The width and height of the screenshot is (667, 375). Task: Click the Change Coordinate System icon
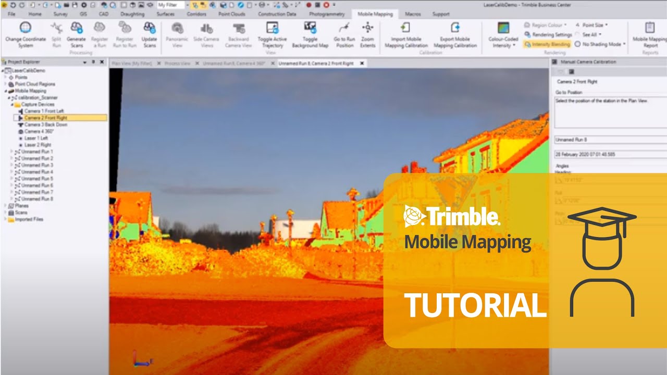(x=25, y=28)
